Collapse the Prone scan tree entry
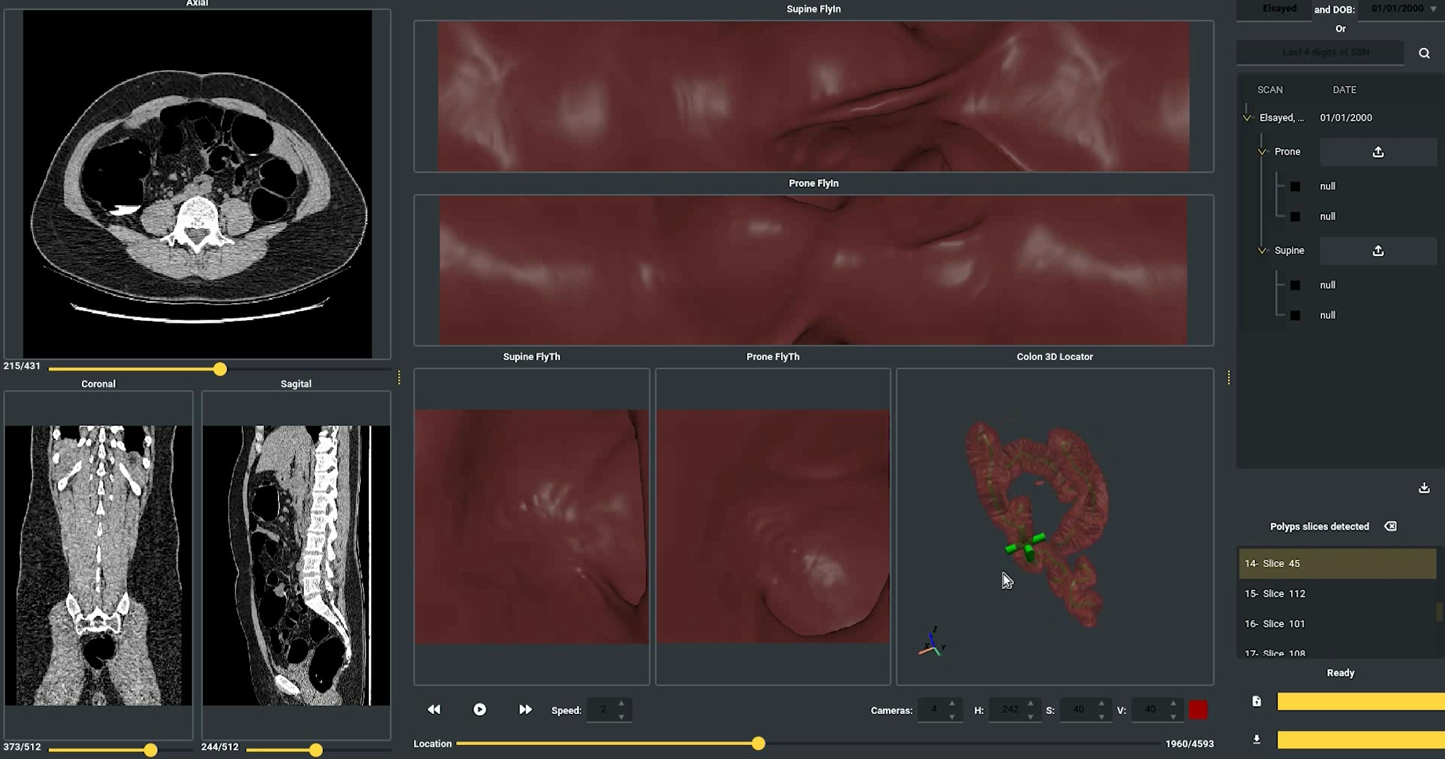This screenshot has width=1445, height=759. tap(1262, 151)
